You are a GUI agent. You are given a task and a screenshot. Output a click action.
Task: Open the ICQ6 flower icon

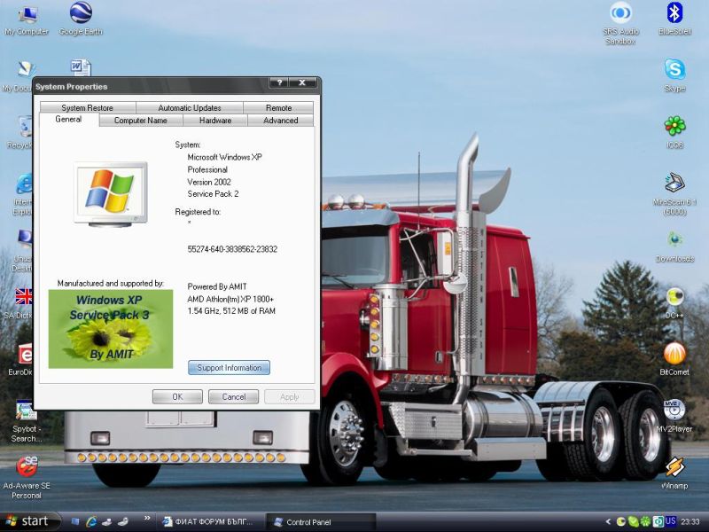pos(674,127)
